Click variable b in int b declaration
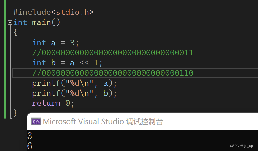Screen dimensions: 258x151 [x=53, y=63]
